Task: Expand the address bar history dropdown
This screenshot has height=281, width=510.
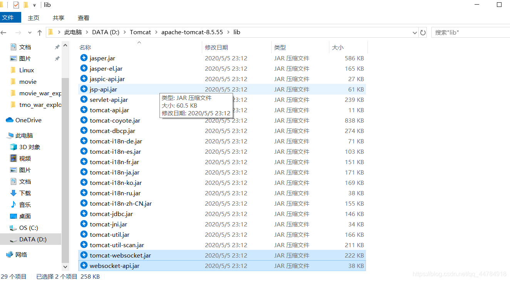Action: (x=414, y=32)
